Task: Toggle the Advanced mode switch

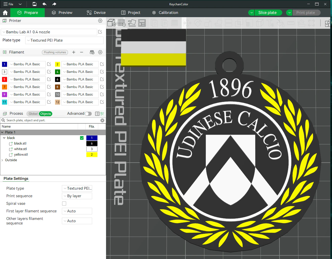Action: coord(88,114)
